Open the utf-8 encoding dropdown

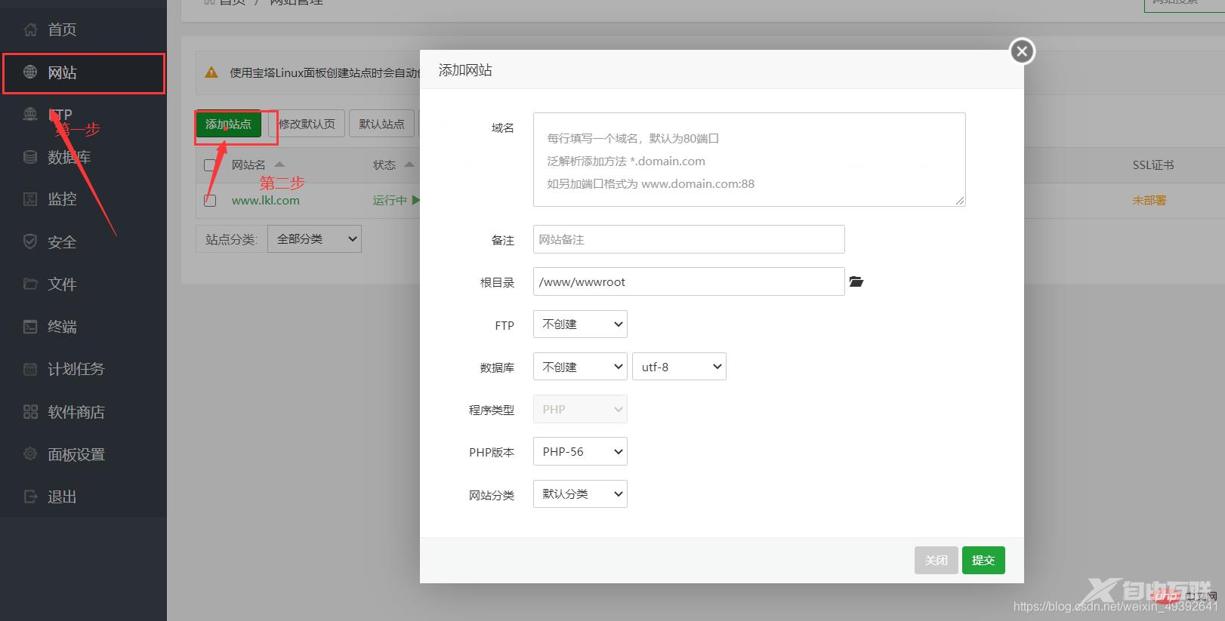pos(679,367)
